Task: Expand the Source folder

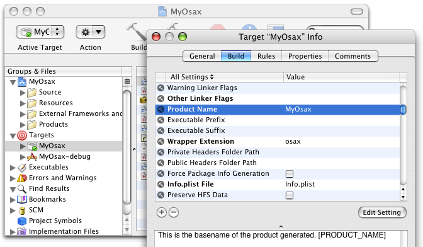Action: (23, 93)
